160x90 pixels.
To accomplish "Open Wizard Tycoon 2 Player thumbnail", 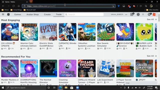I will point(87,68).
